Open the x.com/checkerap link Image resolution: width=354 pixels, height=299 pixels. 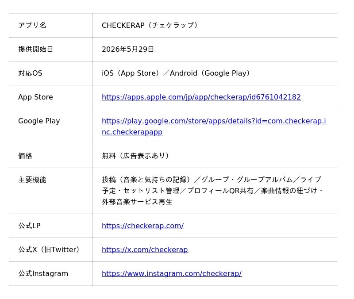click(x=145, y=249)
